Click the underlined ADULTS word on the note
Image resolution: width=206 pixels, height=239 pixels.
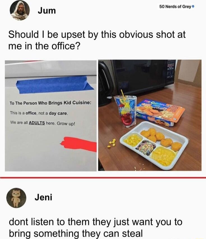click(37, 123)
